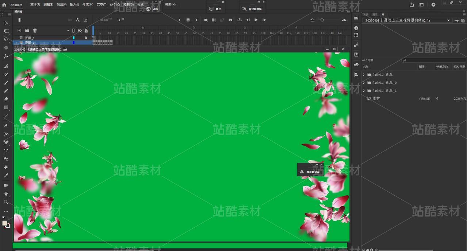Select the Hand tool
Image resolution: width=467 pixels, height=251 pixels.
click(6, 193)
